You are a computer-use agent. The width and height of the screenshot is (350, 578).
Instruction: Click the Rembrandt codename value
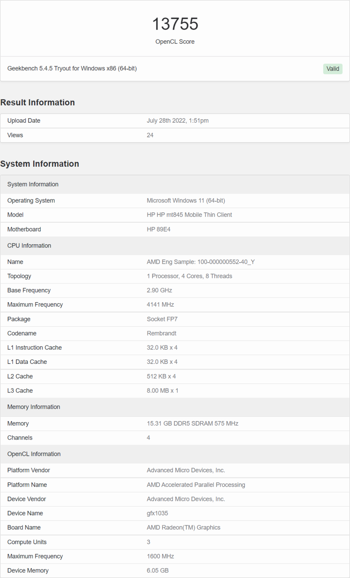[x=161, y=333]
